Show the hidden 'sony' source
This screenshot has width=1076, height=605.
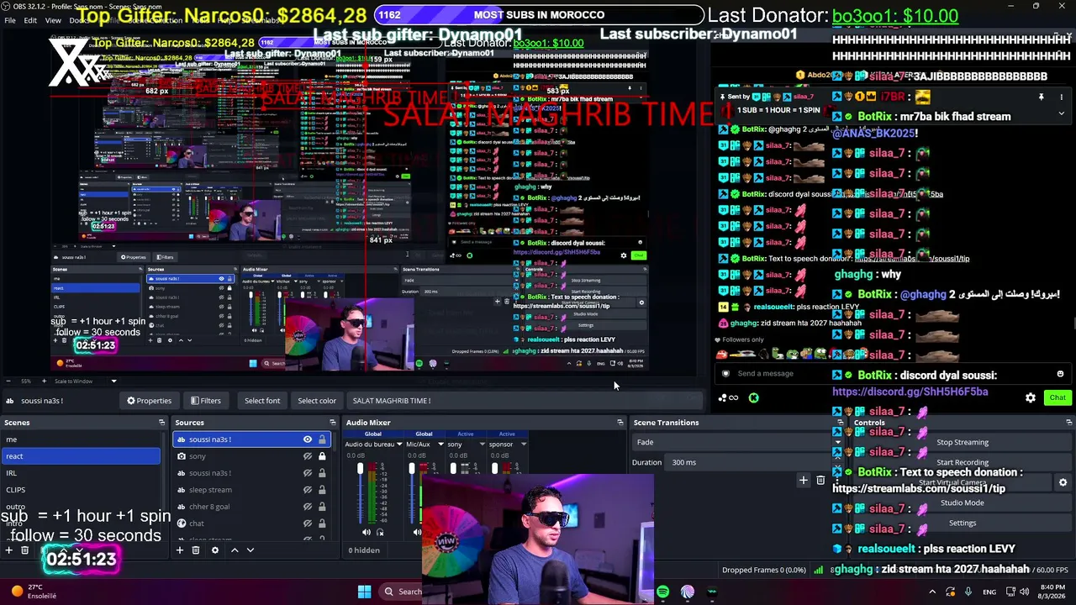308,456
